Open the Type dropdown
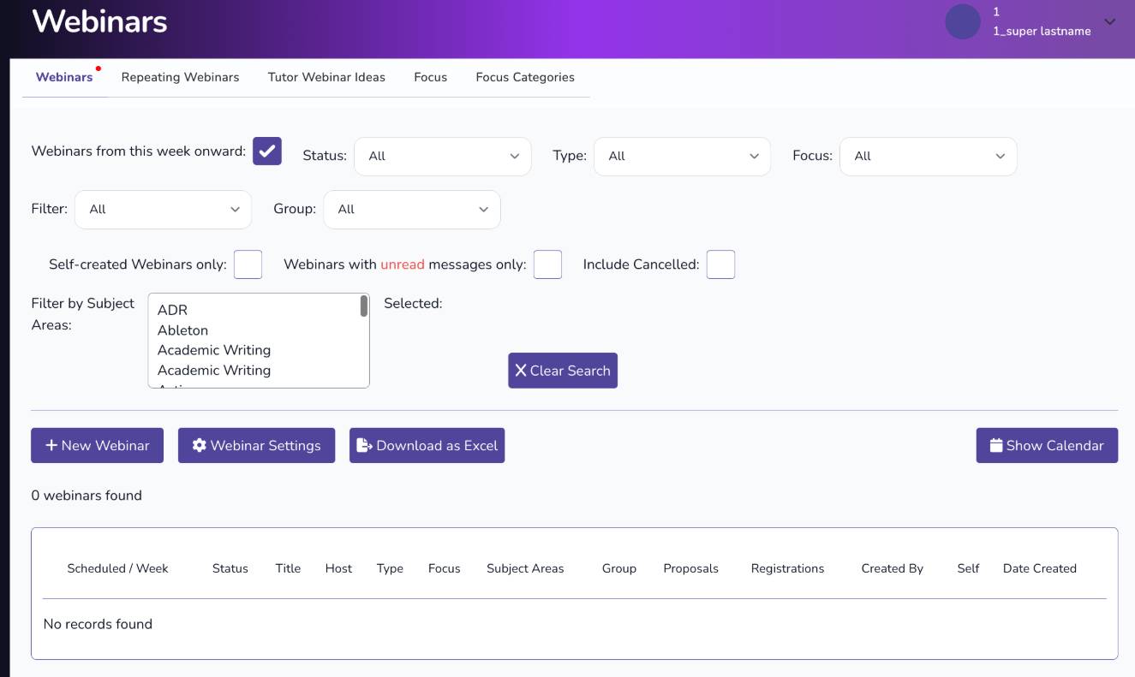 coord(682,157)
